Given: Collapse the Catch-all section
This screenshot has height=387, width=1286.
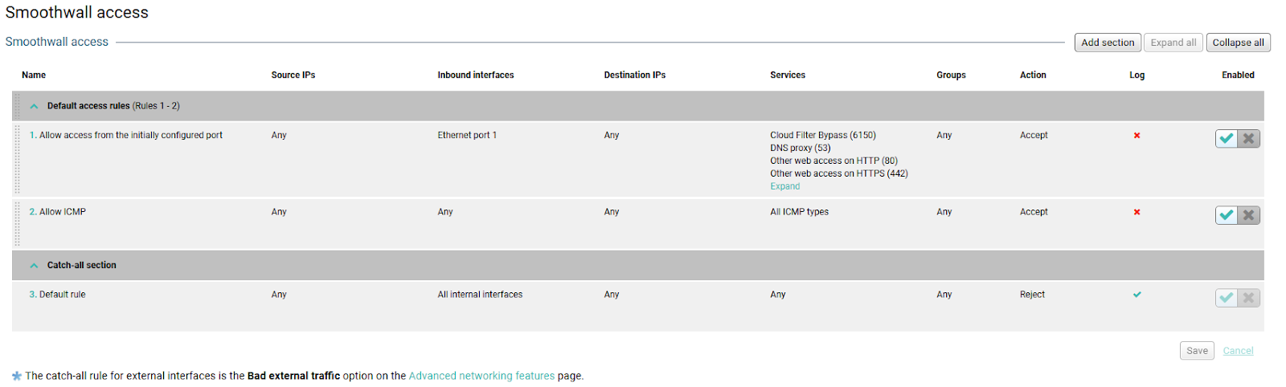Looking at the screenshot, I should (34, 265).
